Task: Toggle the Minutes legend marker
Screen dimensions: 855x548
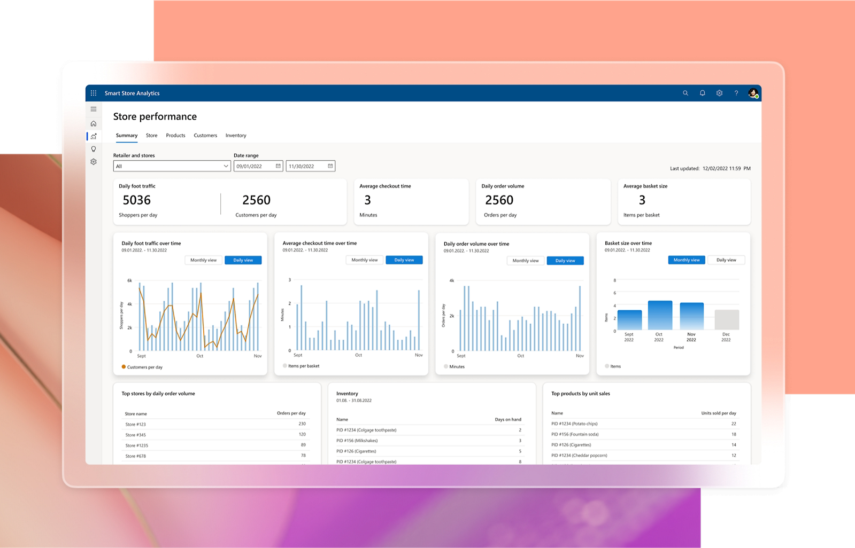Action: [x=446, y=366]
